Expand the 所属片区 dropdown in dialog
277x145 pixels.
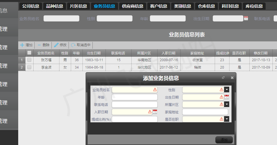click(x=227, y=105)
